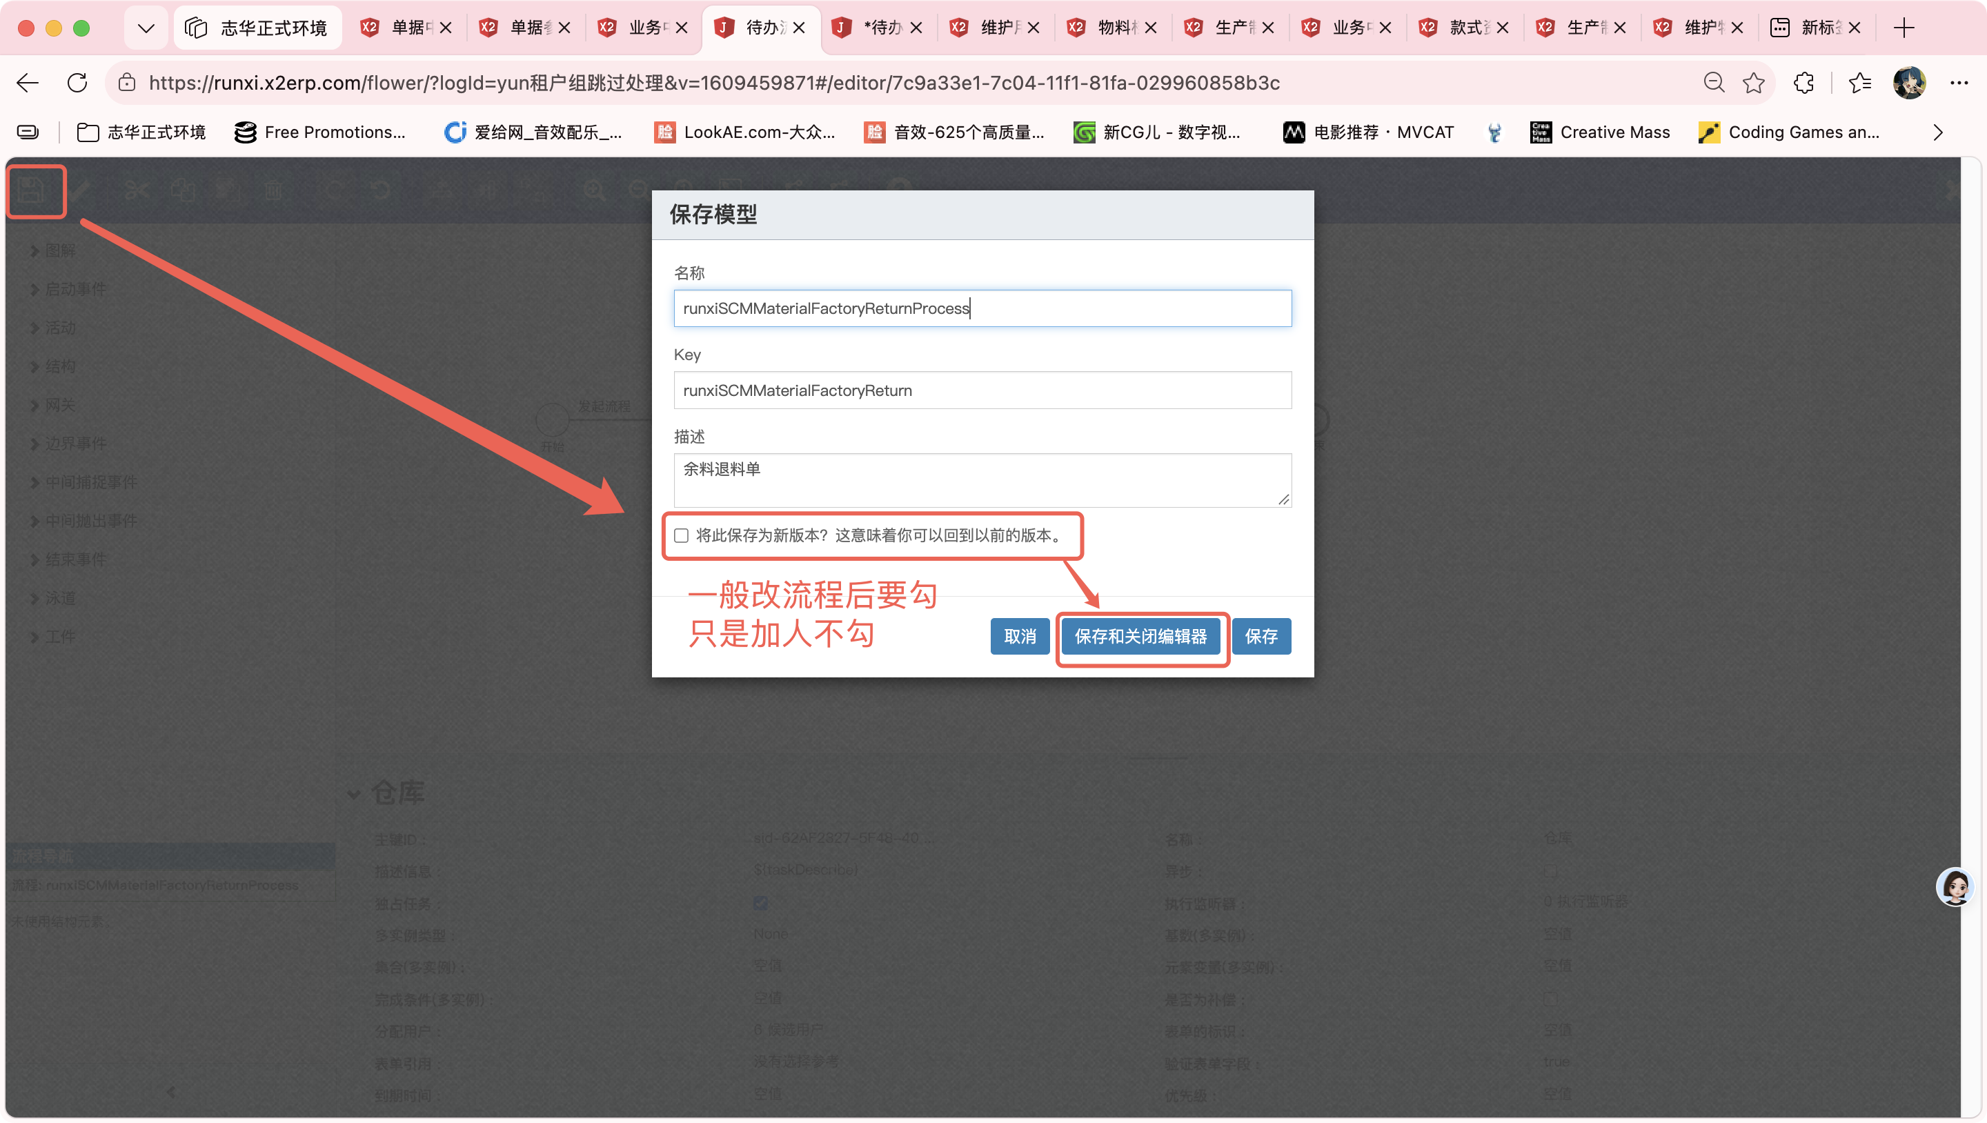Open a new browser tab
The width and height of the screenshot is (1987, 1123).
(x=1904, y=28)
